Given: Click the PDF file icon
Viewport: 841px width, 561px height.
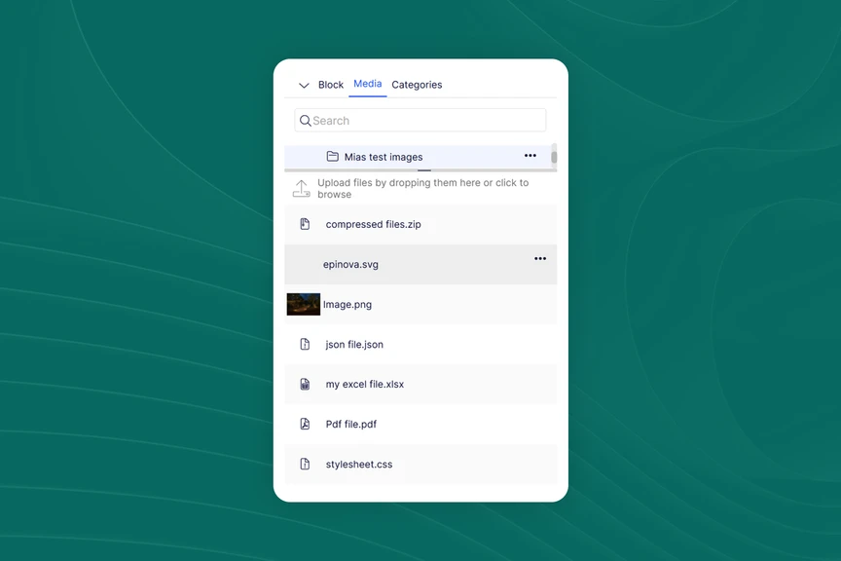Looking at the screenshot, I should [x=305, y=425].
